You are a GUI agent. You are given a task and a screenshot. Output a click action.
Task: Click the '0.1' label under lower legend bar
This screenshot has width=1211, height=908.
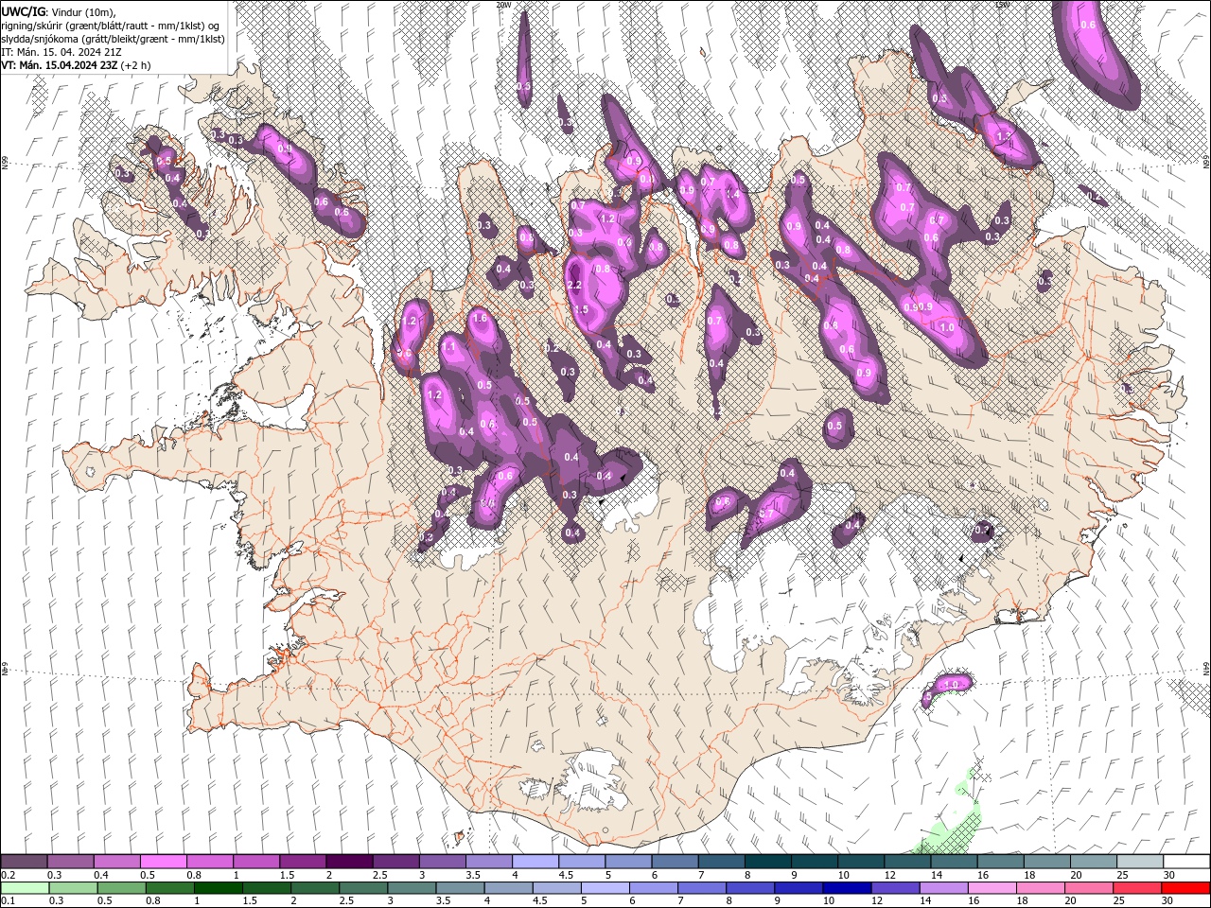pyautogui.click(x=8, y=900)
